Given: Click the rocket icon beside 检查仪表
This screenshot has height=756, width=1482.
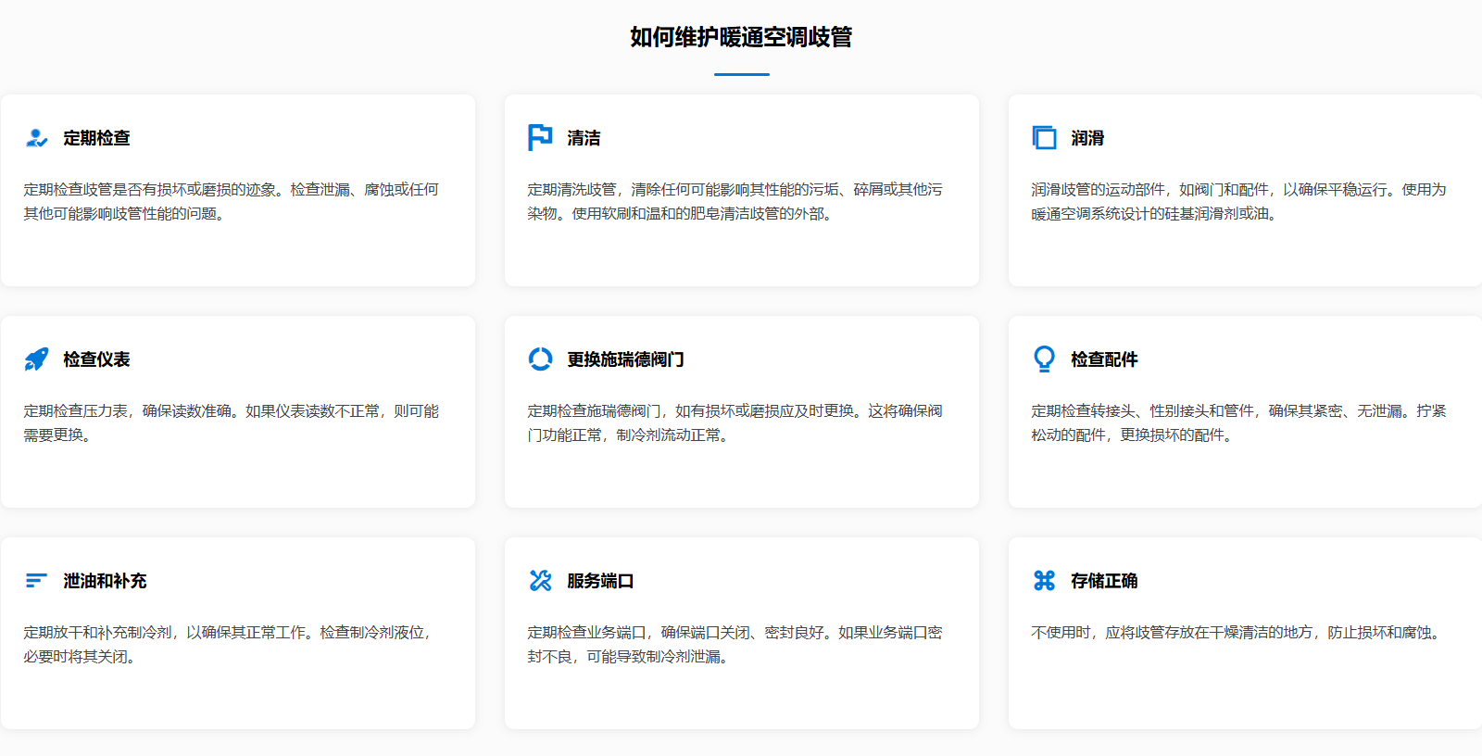Looking at the screenshot, I should click(36, 359).
